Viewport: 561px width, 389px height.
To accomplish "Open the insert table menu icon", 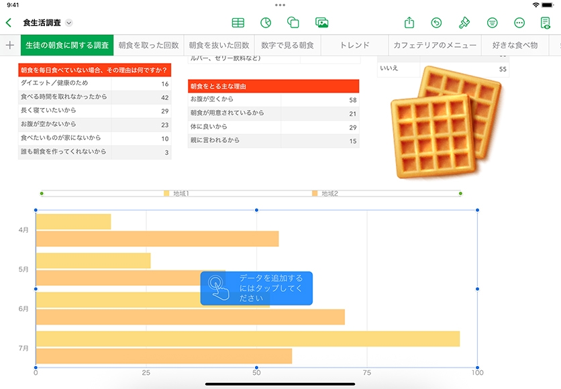I will point(238,23).
